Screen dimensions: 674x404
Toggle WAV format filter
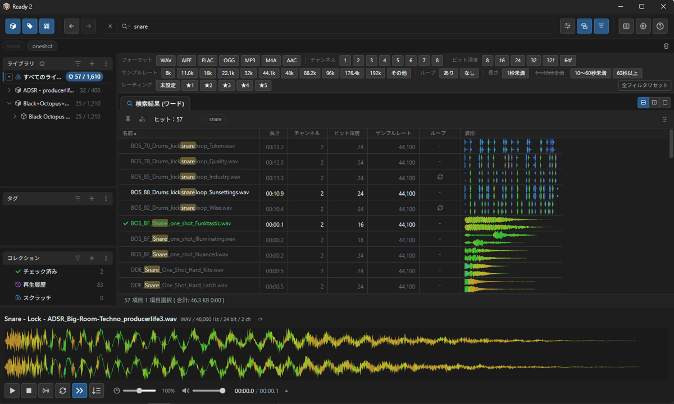[x=166, y=61]
